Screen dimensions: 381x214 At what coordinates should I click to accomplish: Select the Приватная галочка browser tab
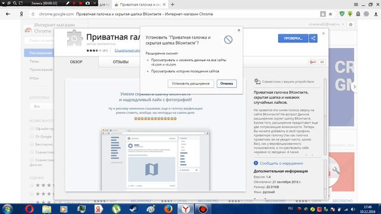[140, 4]
